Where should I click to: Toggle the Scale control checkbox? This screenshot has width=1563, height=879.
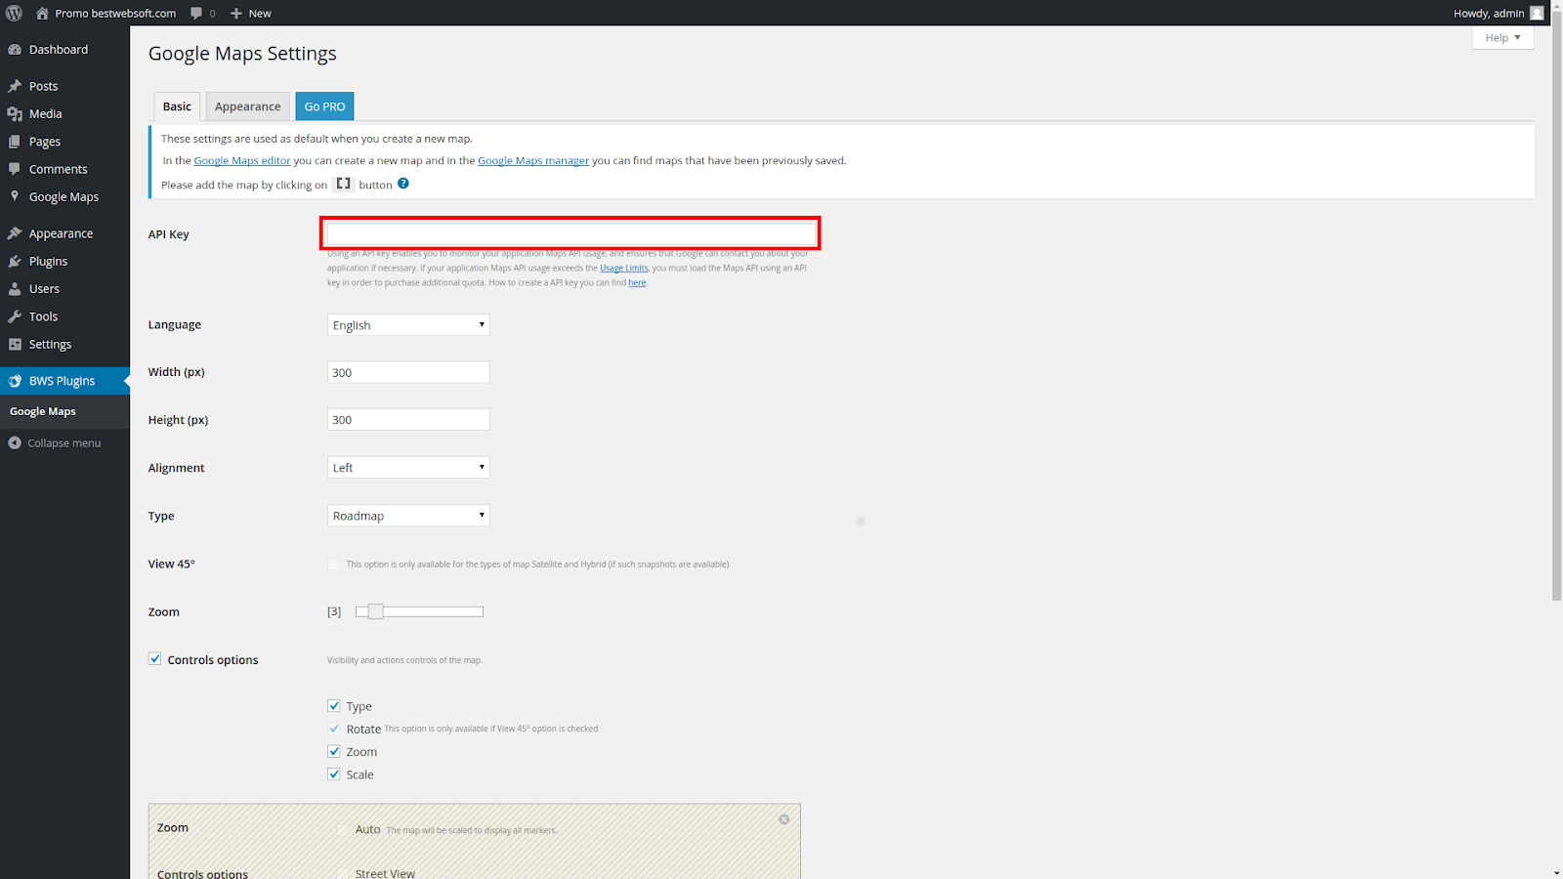coord(334,774)
